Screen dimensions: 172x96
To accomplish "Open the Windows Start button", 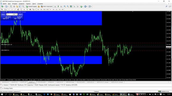I will click(2, 94).
